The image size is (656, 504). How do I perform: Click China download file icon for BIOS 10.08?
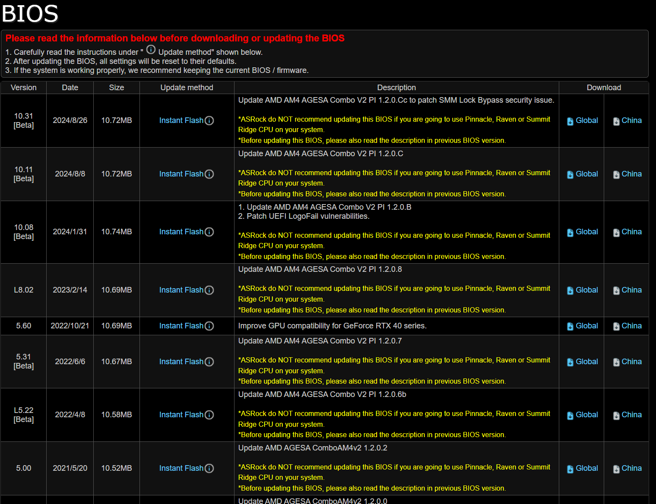click(x=616, y=233)
